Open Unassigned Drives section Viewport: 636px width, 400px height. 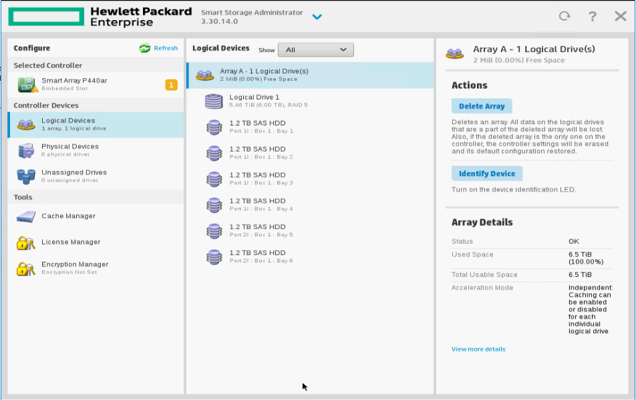click(x=96, y=176)
